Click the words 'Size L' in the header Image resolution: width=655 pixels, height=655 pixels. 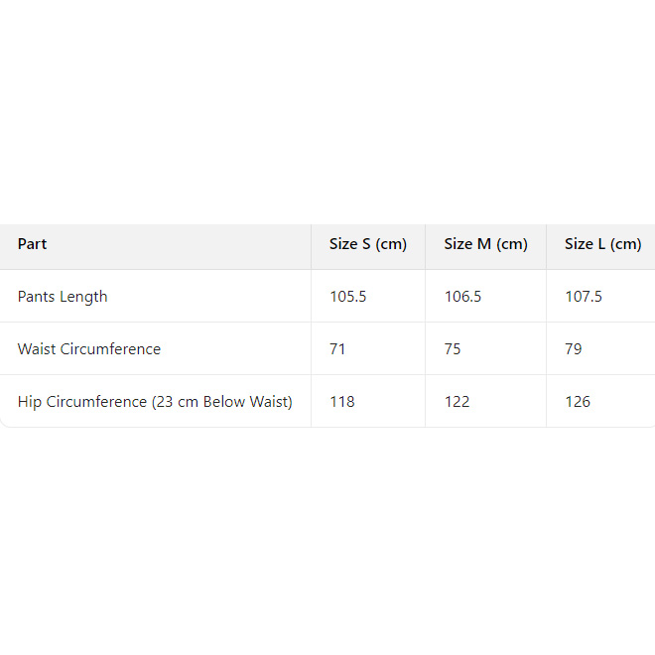586,244
